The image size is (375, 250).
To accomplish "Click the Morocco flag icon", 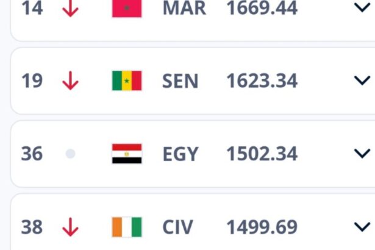I will pos(127,8).
